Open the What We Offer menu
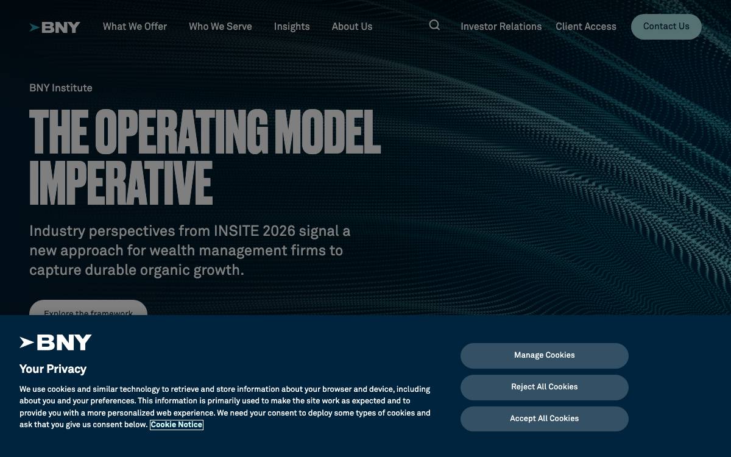Screen dimensions: 731x457 click(135, 27)
